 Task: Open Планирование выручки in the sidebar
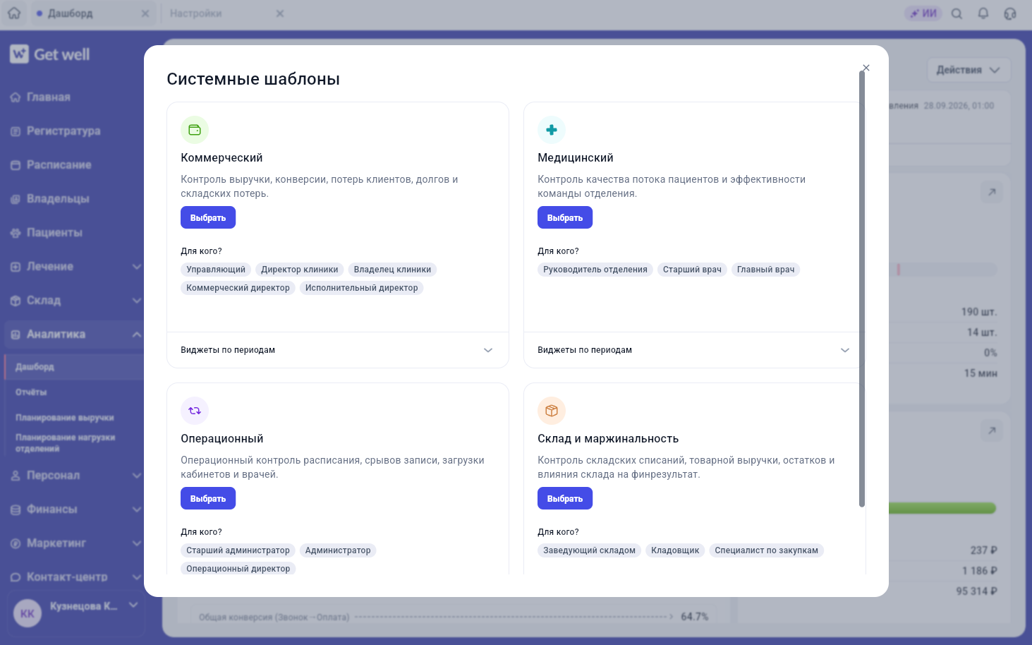coord(65,418)
